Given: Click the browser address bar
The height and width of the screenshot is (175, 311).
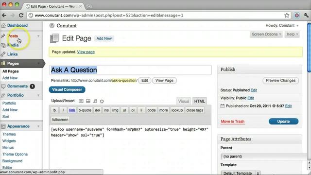Looking at the screenshot, I should [159, 15].
